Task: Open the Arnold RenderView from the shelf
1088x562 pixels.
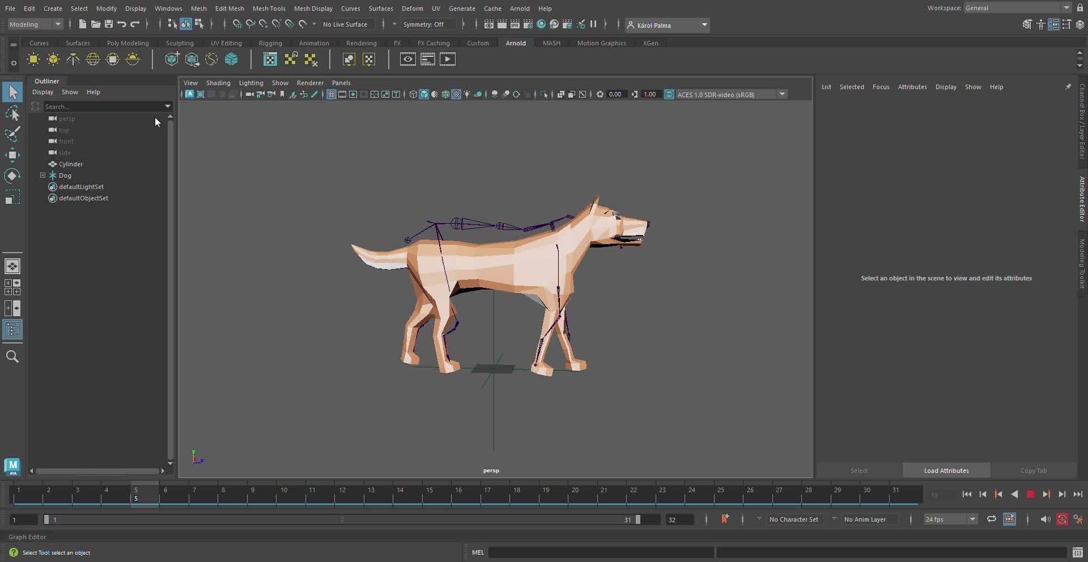Action: (408, 59)
